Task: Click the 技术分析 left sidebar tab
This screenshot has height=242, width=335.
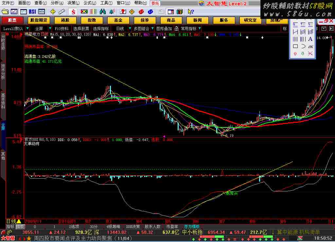Action: tap(3, 72)
